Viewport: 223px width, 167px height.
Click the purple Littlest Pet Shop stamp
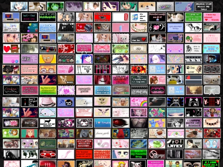(29, 144)
